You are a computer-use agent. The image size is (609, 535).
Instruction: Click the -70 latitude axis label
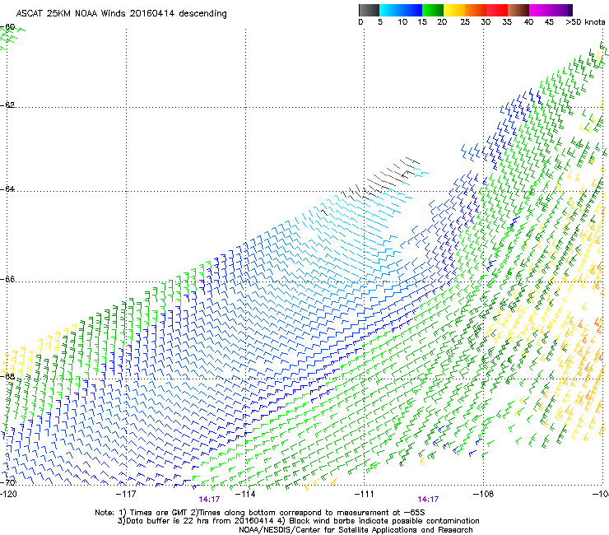coord(7,483)
